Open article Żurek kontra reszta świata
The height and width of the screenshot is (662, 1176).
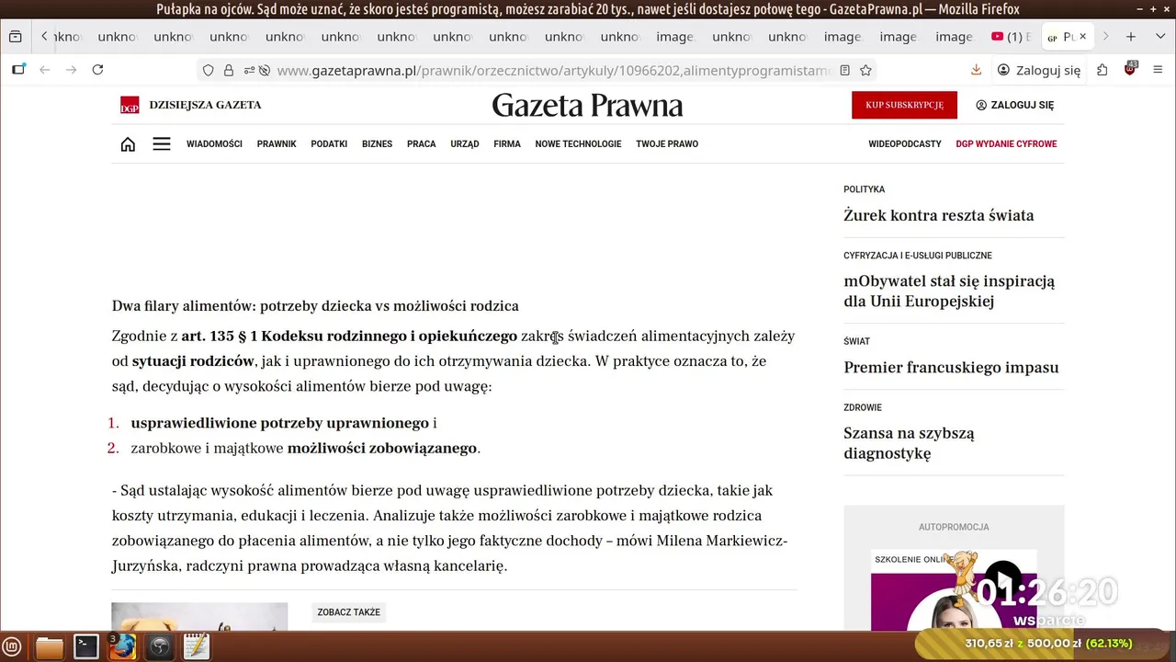pos(938,215)
